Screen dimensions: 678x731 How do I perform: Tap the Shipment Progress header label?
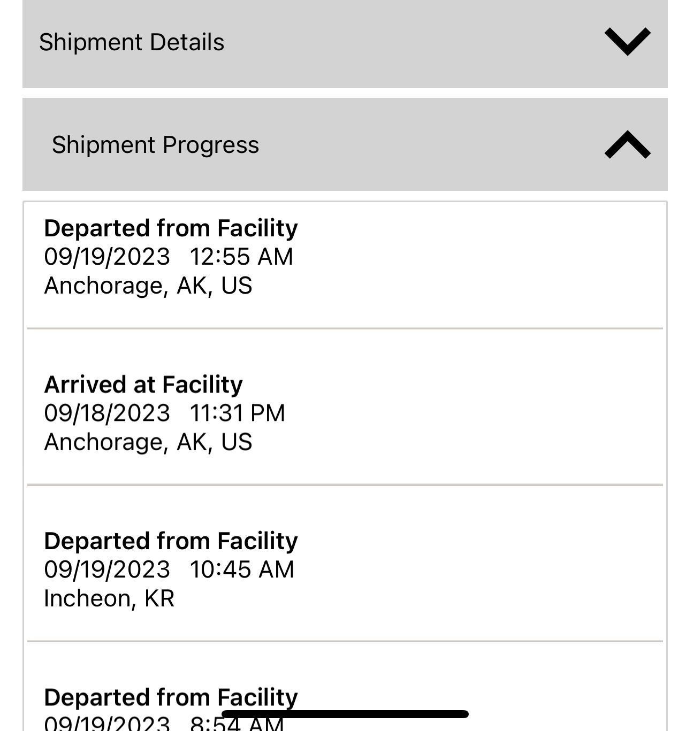point(155,145)
